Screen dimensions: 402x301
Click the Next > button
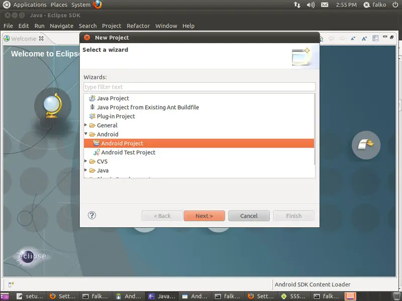(x=204, y=216)
